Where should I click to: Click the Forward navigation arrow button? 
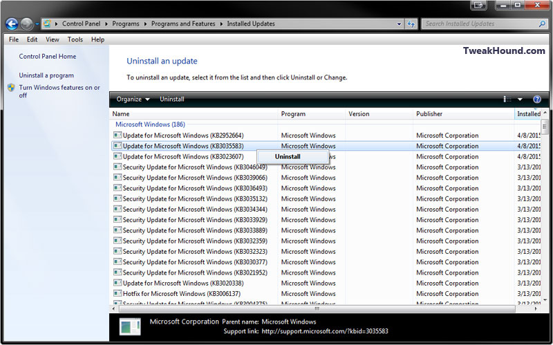click(26, 24)
